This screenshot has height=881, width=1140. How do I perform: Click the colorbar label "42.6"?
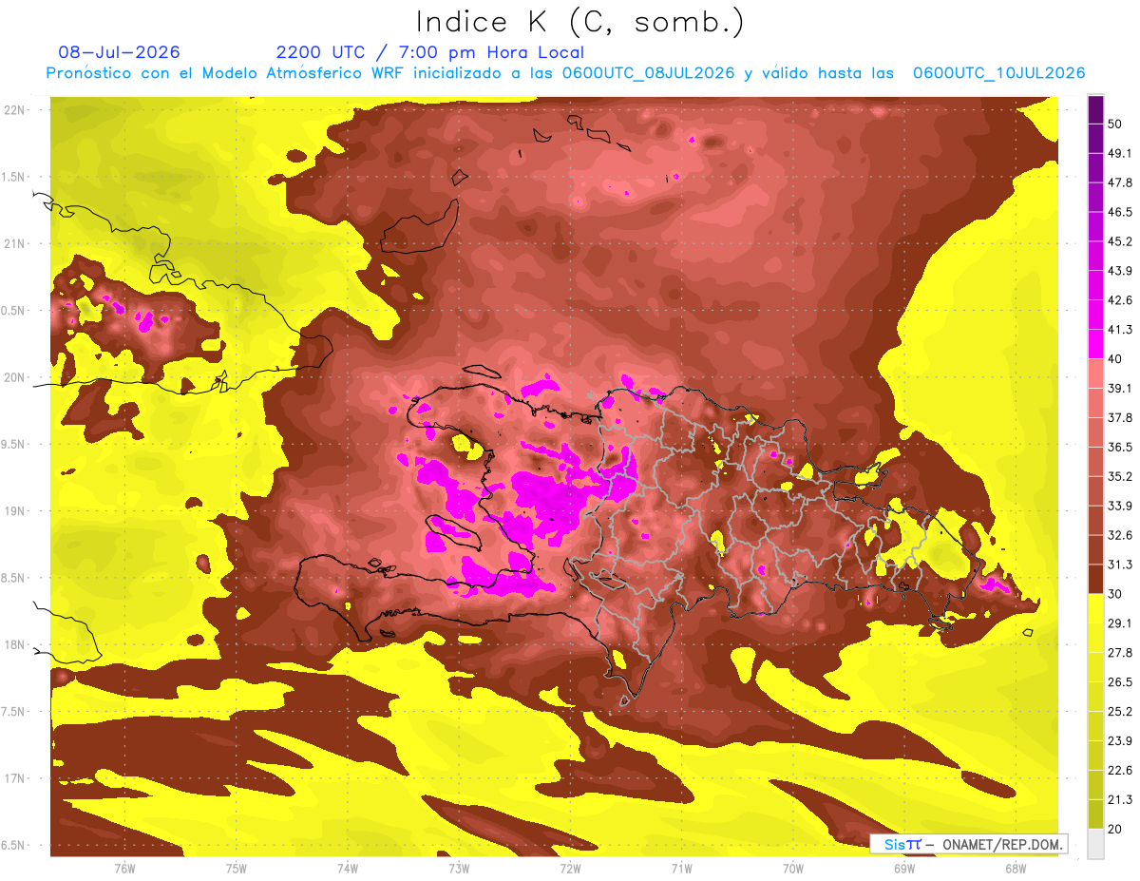(x=1119, y=300)
